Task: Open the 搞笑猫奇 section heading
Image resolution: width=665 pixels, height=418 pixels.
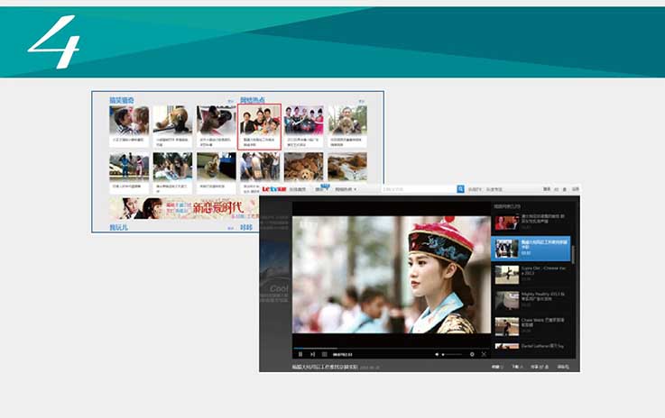Action: coord(122,99)
